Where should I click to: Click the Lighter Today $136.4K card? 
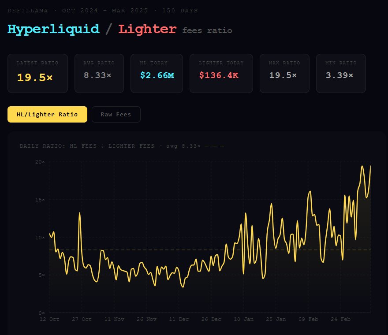221,73
